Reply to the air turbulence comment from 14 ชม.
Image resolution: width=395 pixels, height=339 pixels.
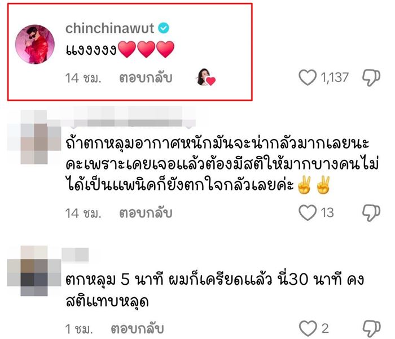146,213
